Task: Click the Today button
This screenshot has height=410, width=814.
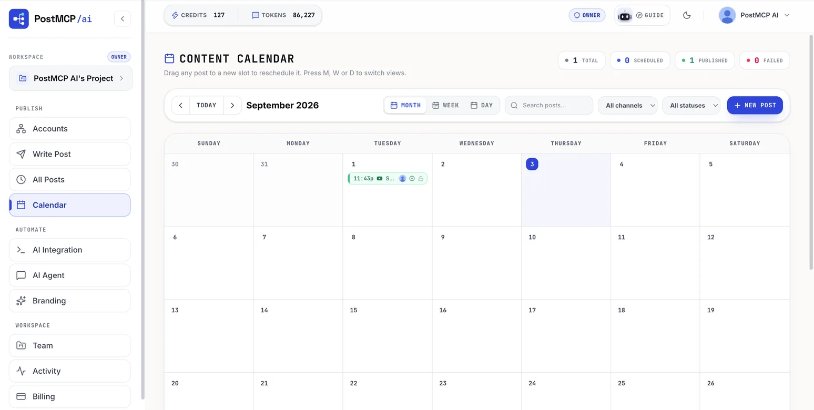Action: tap(207, 105)
